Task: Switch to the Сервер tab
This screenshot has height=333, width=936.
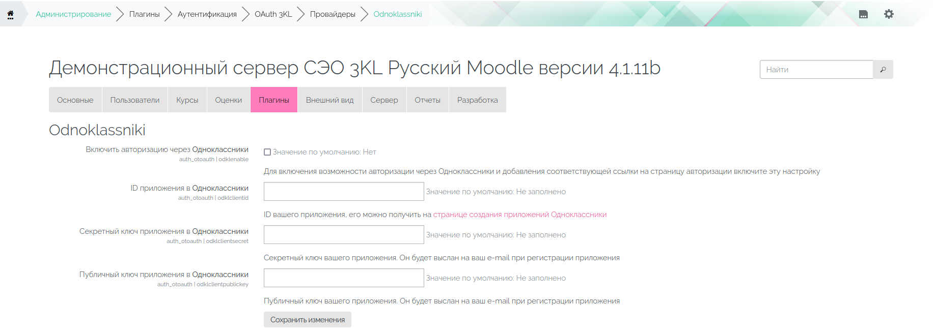Action: 384,100
